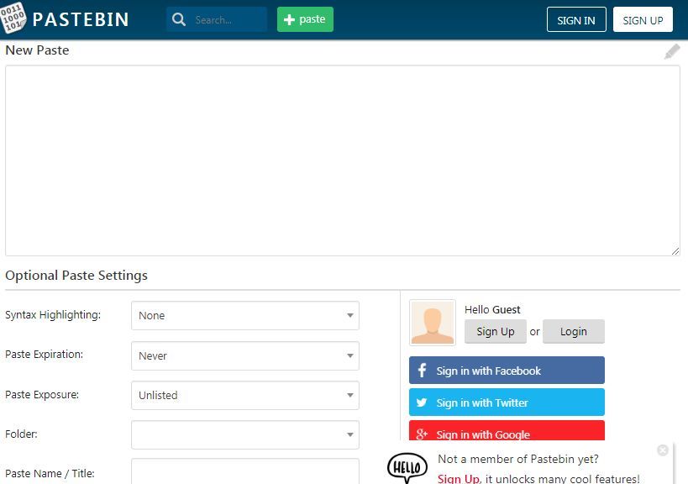Sign in with Twitter
The height and width of the screenshot is (484, 688).
coord(507,402)
